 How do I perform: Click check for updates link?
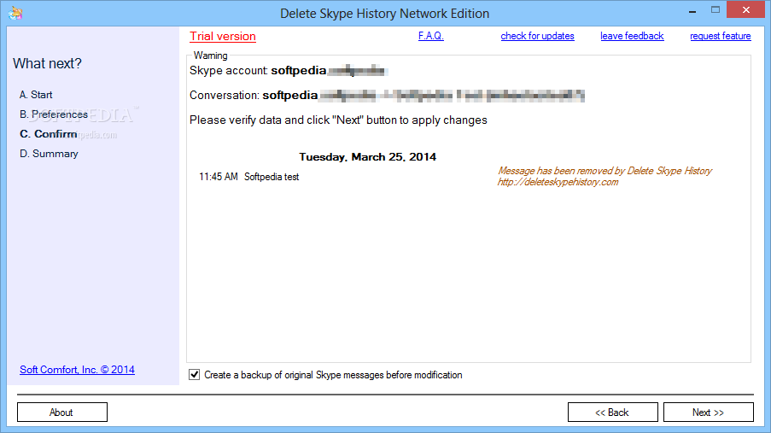(x=537, y=36)
